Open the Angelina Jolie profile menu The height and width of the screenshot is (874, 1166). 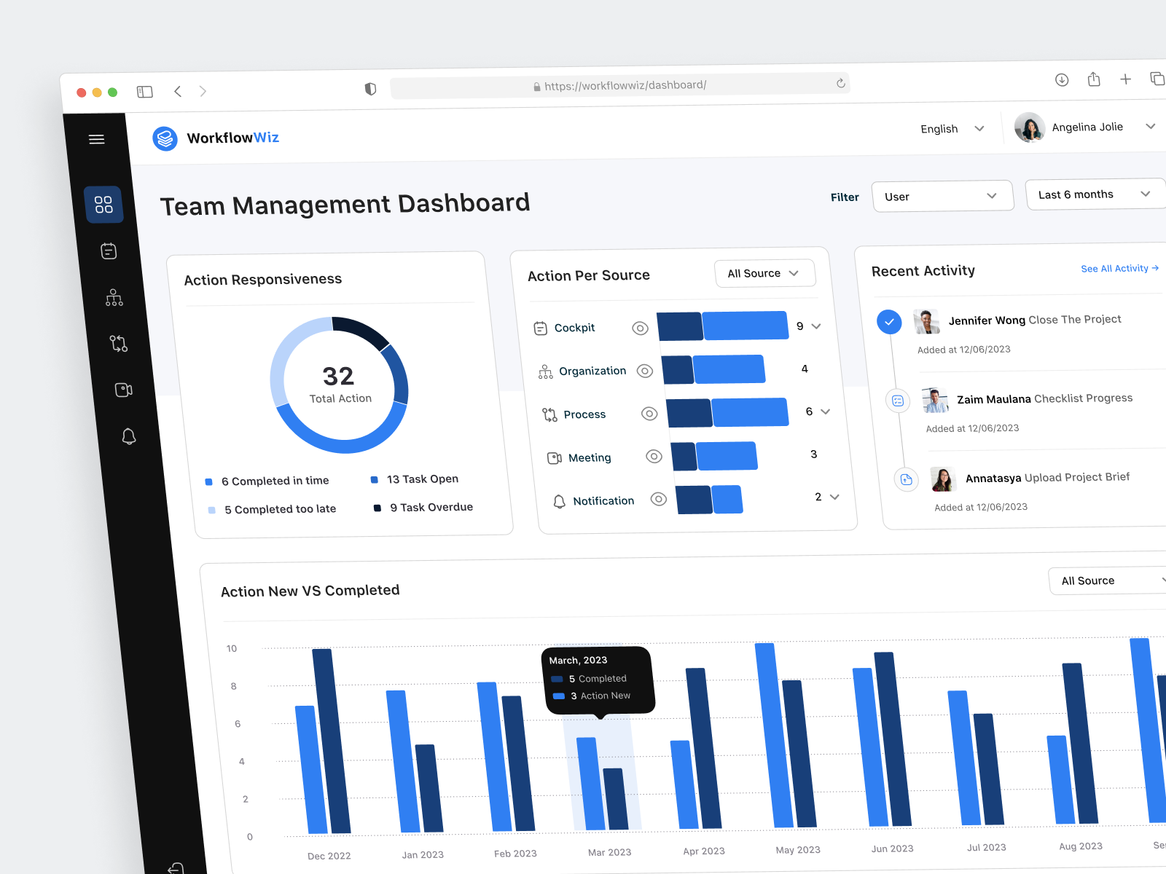[x=1086, y=127]
